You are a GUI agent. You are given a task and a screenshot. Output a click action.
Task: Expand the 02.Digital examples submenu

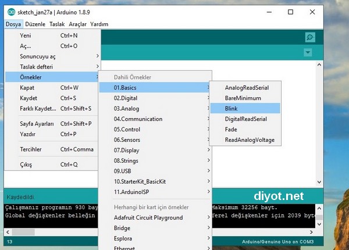coord(155,98)
